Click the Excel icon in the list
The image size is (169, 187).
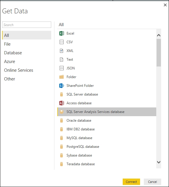pos(62,33)
